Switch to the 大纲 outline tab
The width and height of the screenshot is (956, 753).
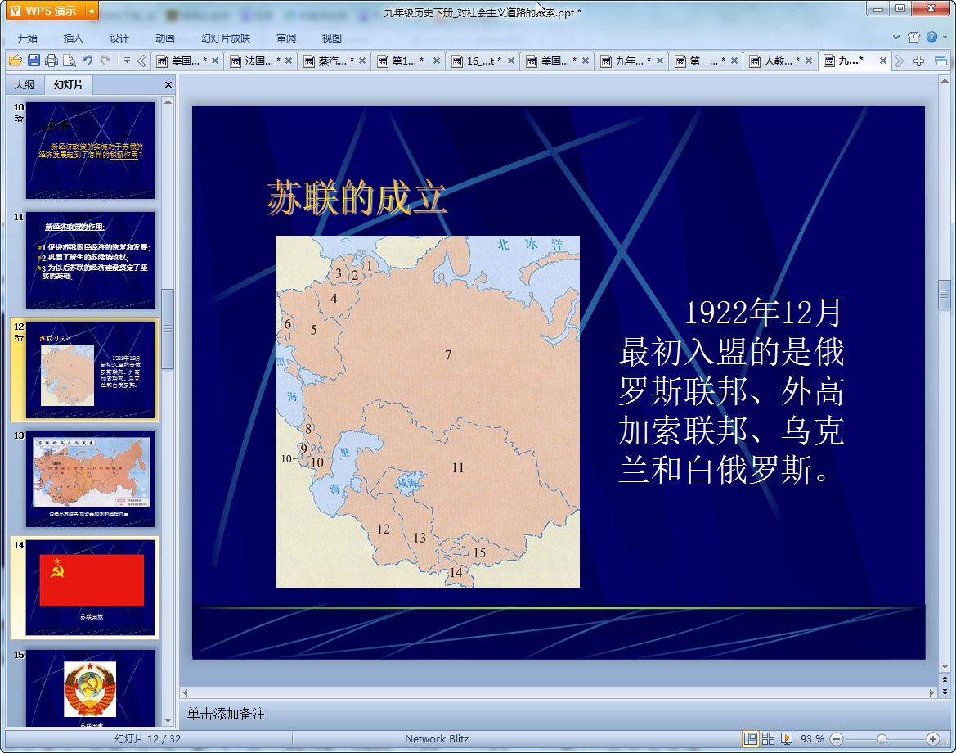(25, 85)
